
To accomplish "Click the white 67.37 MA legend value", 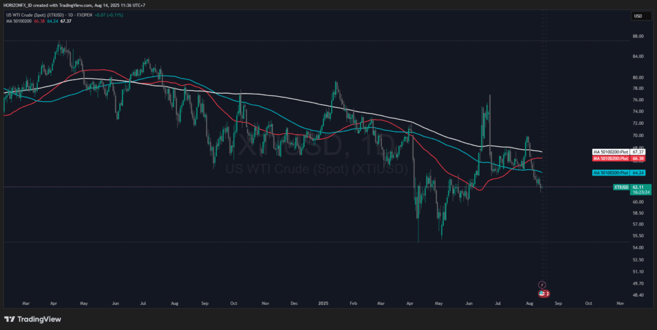I will pos(65,21).
